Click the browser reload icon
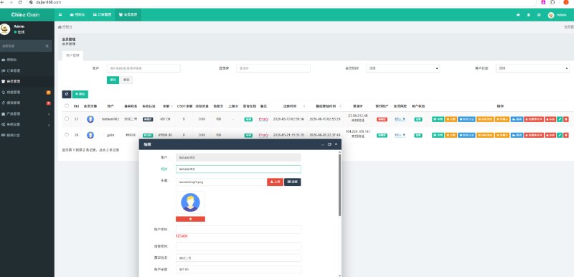 (x=20, y=2)
